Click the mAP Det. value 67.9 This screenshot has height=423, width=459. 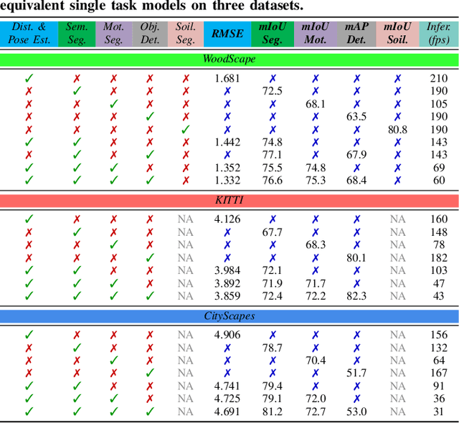click(356, 154)
